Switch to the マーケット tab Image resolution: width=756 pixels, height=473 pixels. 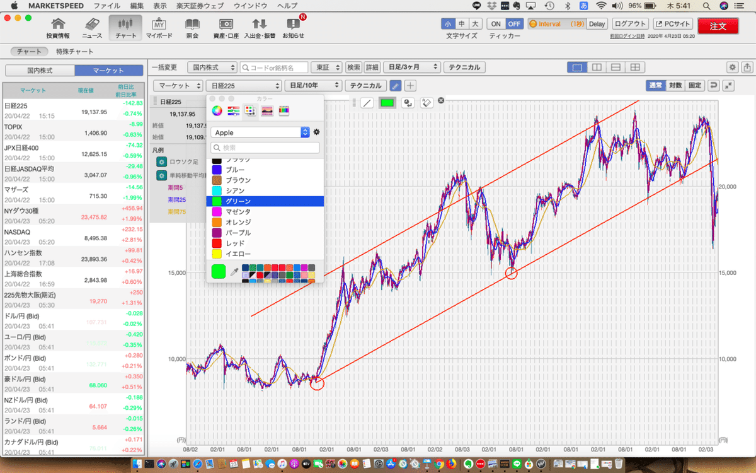click(108, 71)
